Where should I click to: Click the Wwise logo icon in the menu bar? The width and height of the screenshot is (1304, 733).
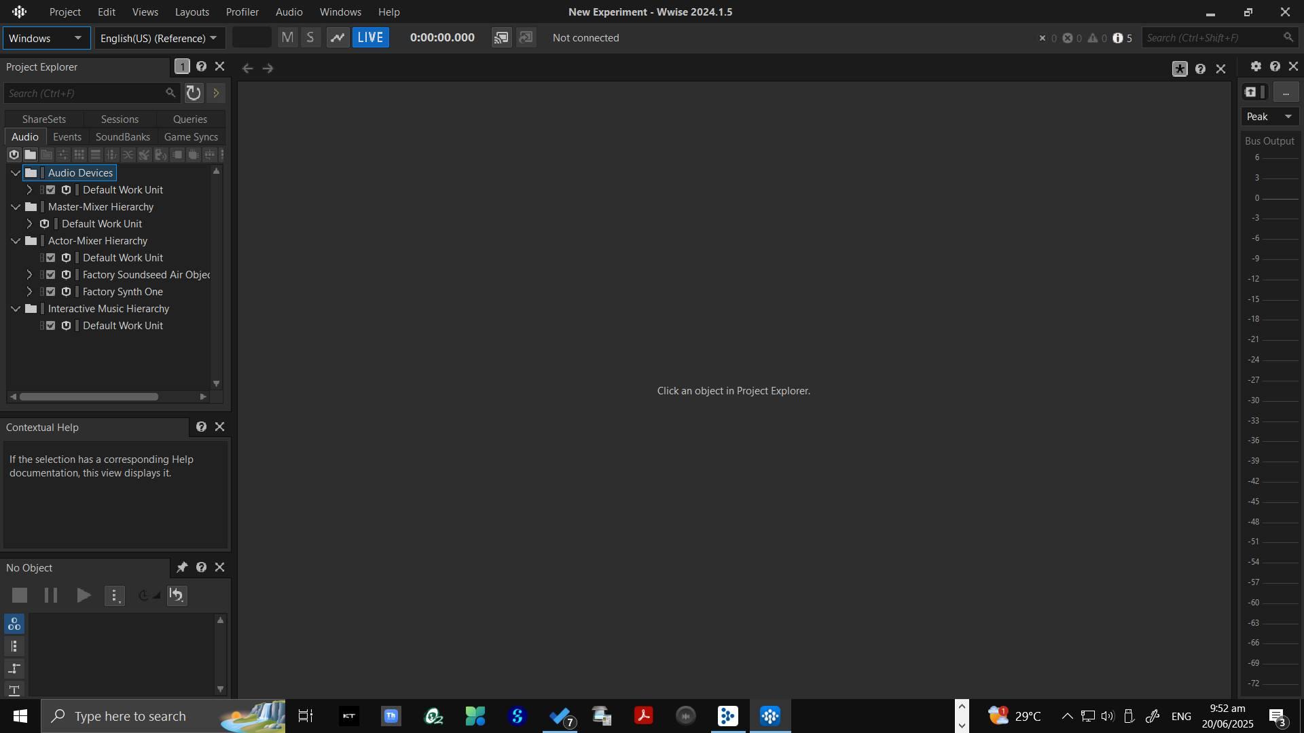pyautogui.click(x=19, y=12)
